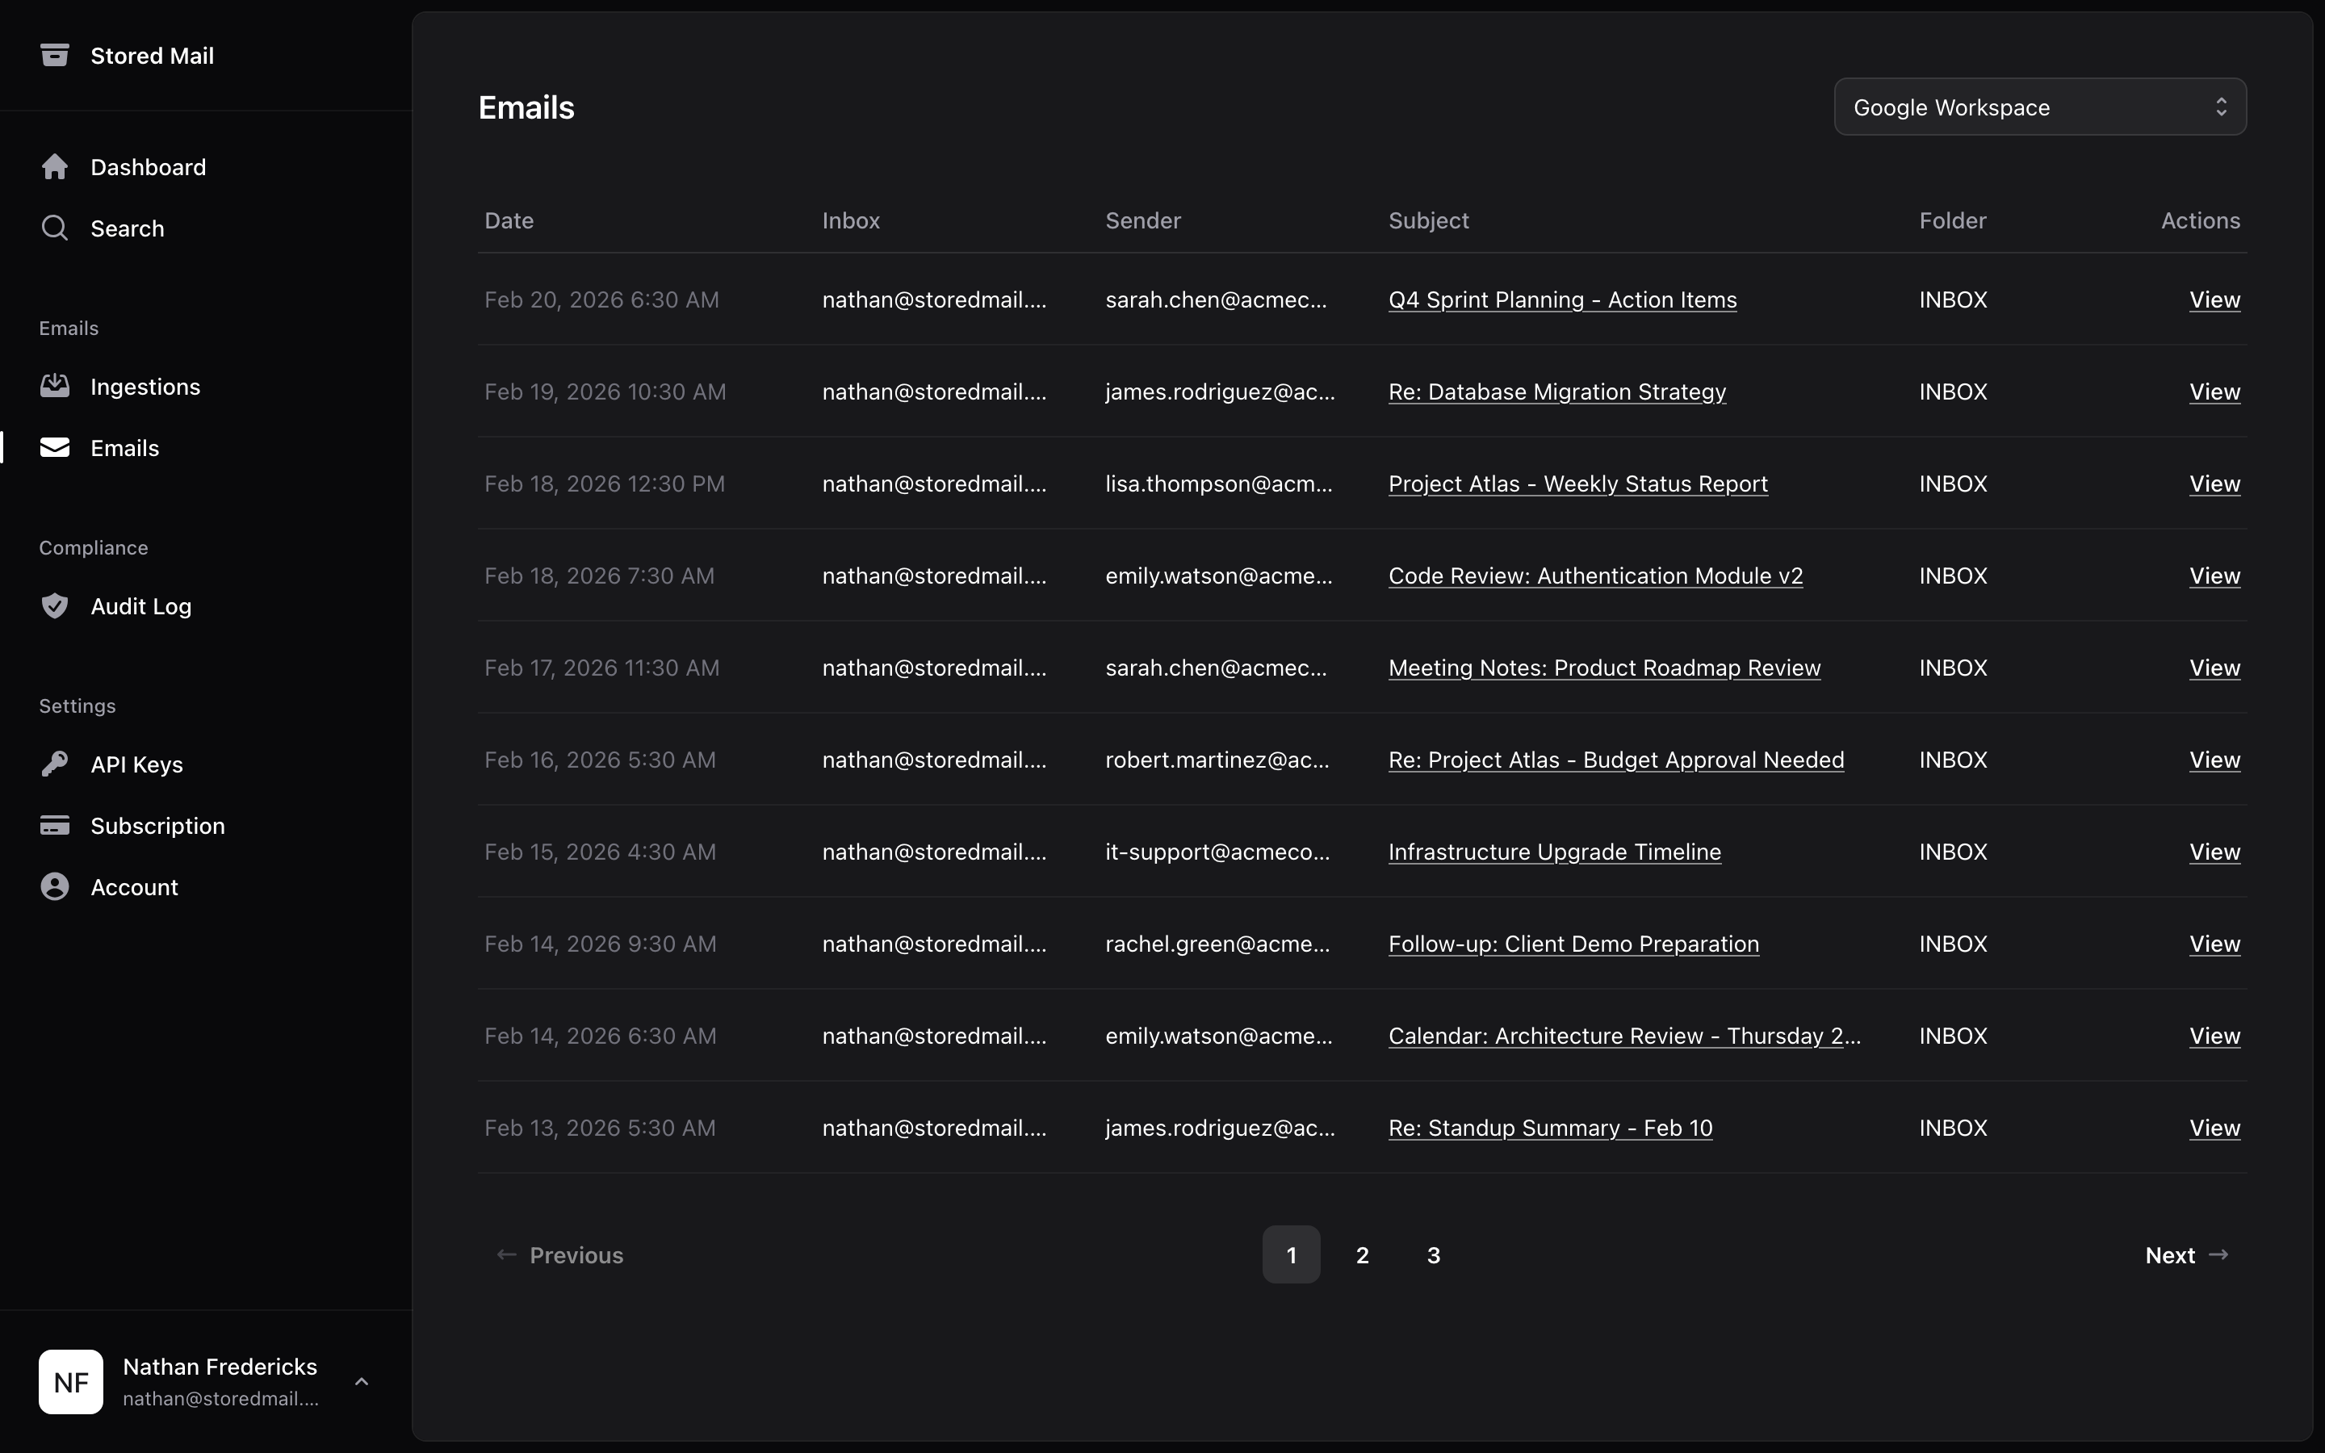
Task: Open Ingestions via the inbox-tray icon
Action: pos(55,387)
